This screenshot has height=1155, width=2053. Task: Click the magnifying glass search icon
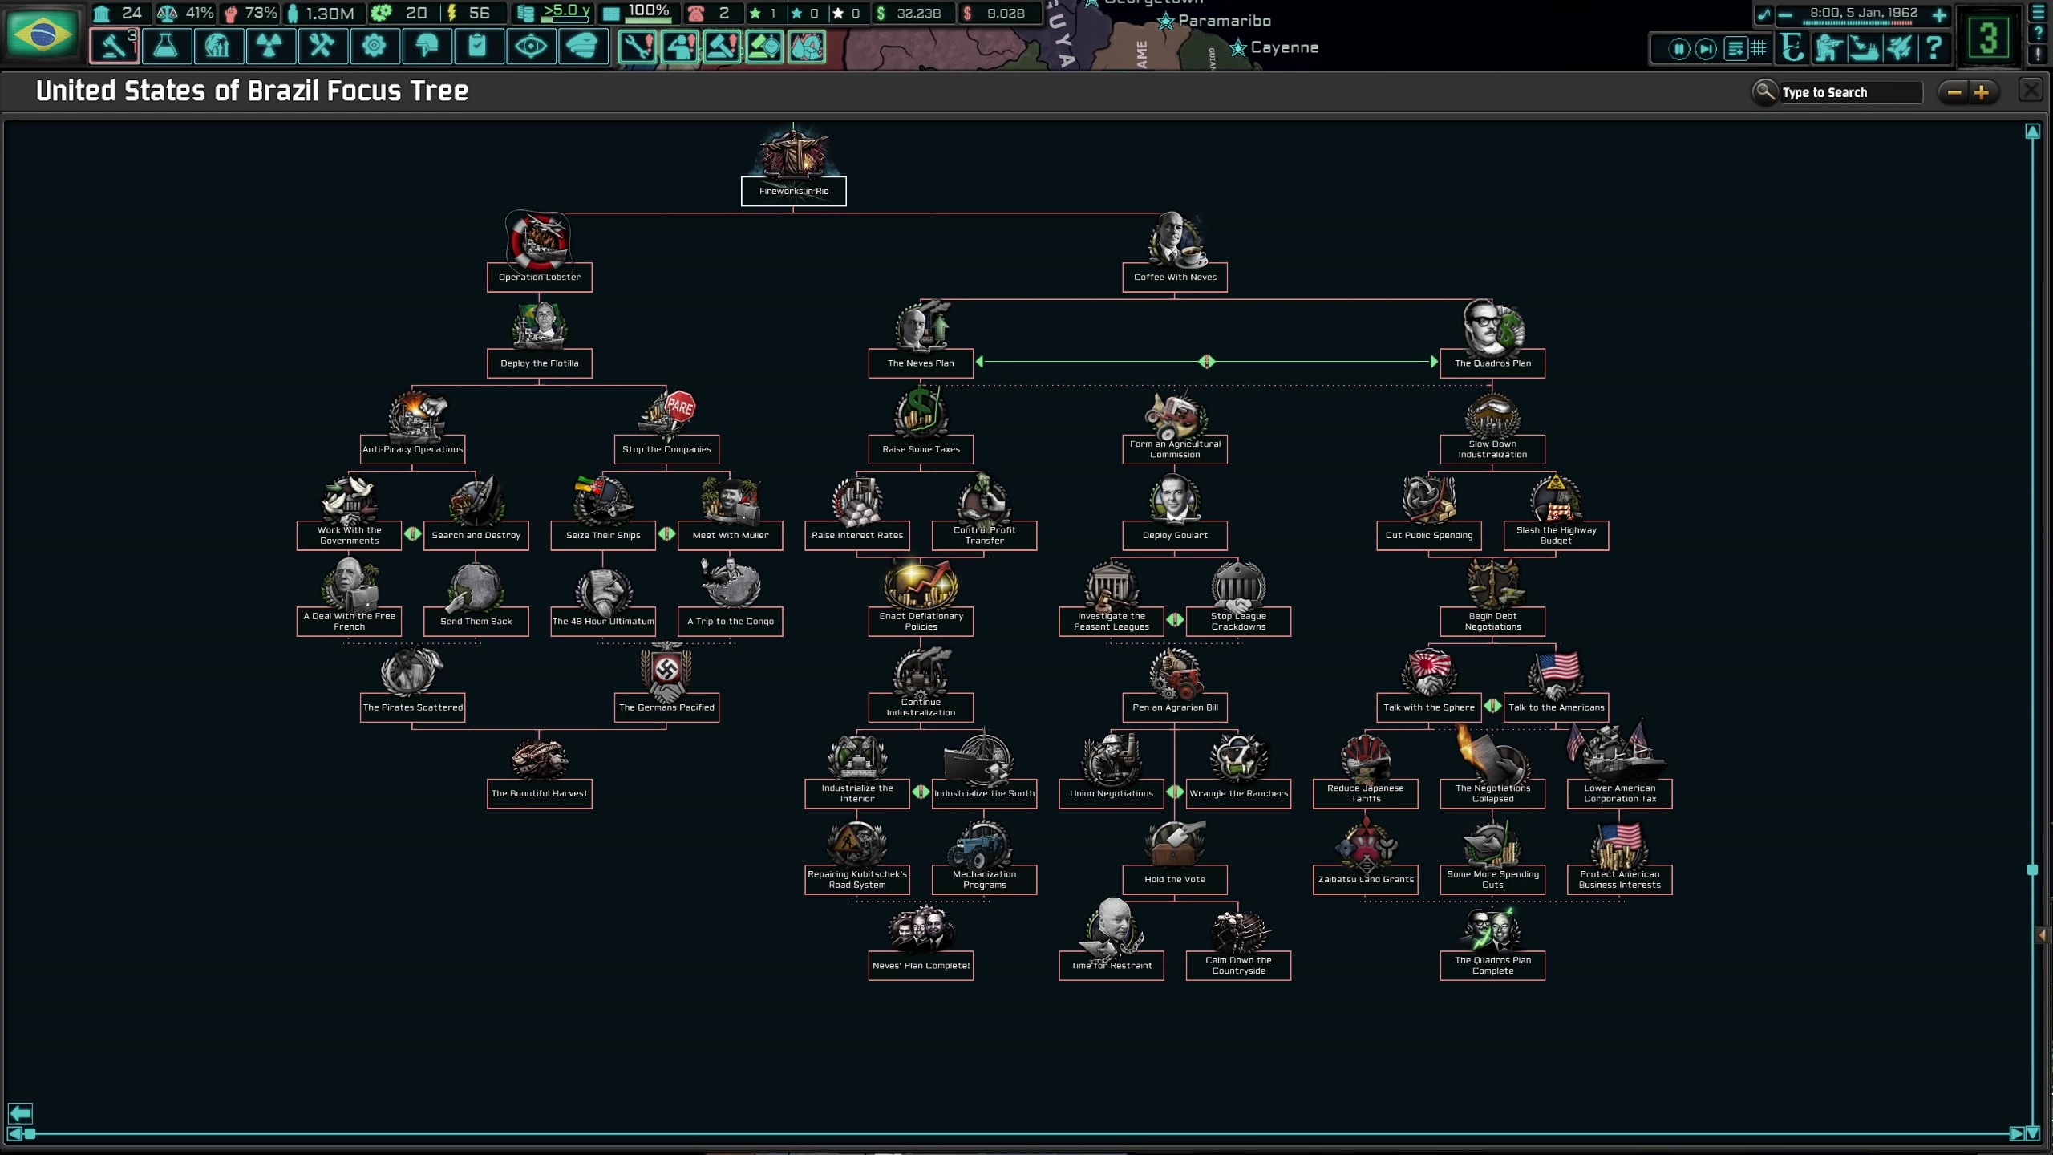[x=1764, y=91]
